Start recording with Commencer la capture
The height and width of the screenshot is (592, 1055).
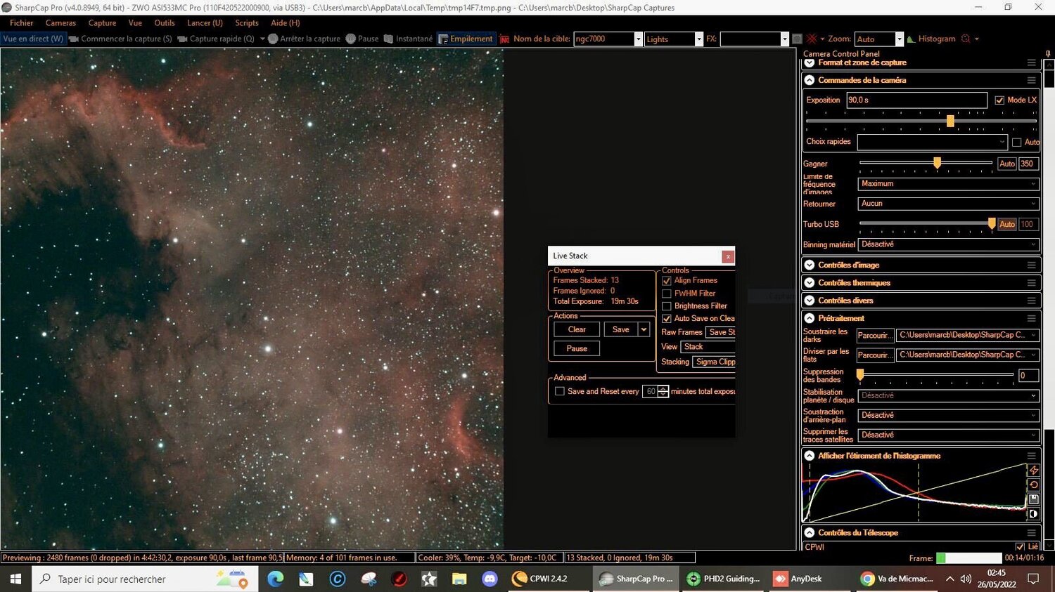(120, 39)
